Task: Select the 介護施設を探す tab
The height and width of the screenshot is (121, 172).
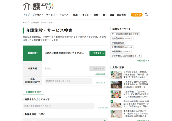Action: pyautogui.click(x=33, y=92)
